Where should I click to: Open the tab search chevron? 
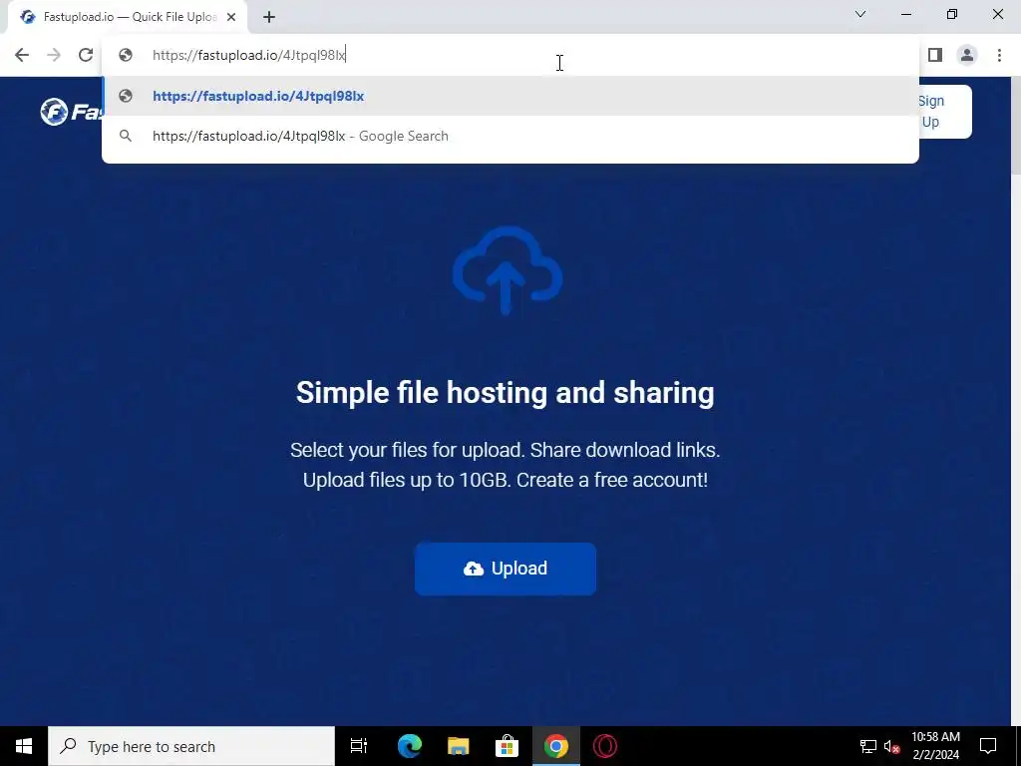[860, 14]
